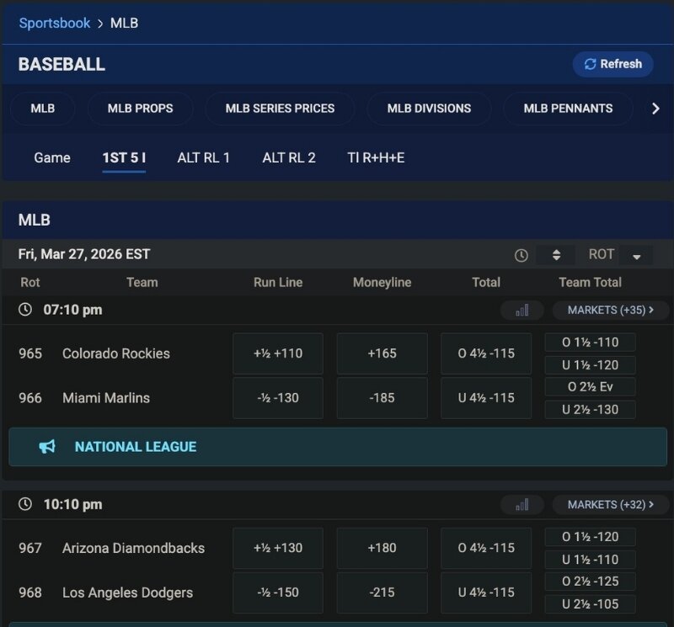Image resolution: width=674 pixels, height=627 pixels.
Task: Select the Dodgers -215 moneyline bet
Action: pyautogui.click(x=382, y=592)
